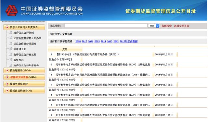208x122 pixels.
Task: Collapse the 信息公开规定及年度报告 section
Action: pos(24,27)
